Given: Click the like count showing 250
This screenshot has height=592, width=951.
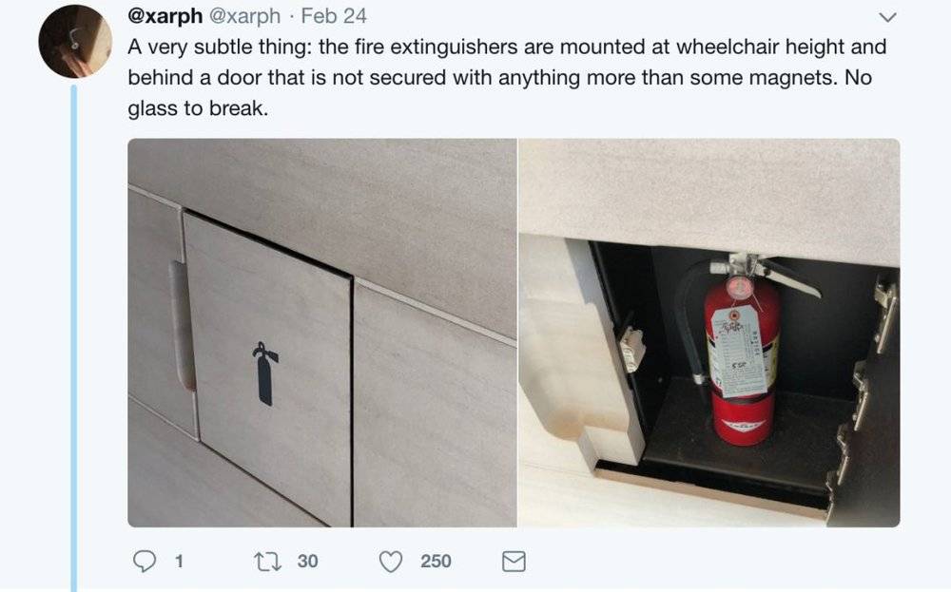Looking at the screenshot, I should click(x=436, y=561).
